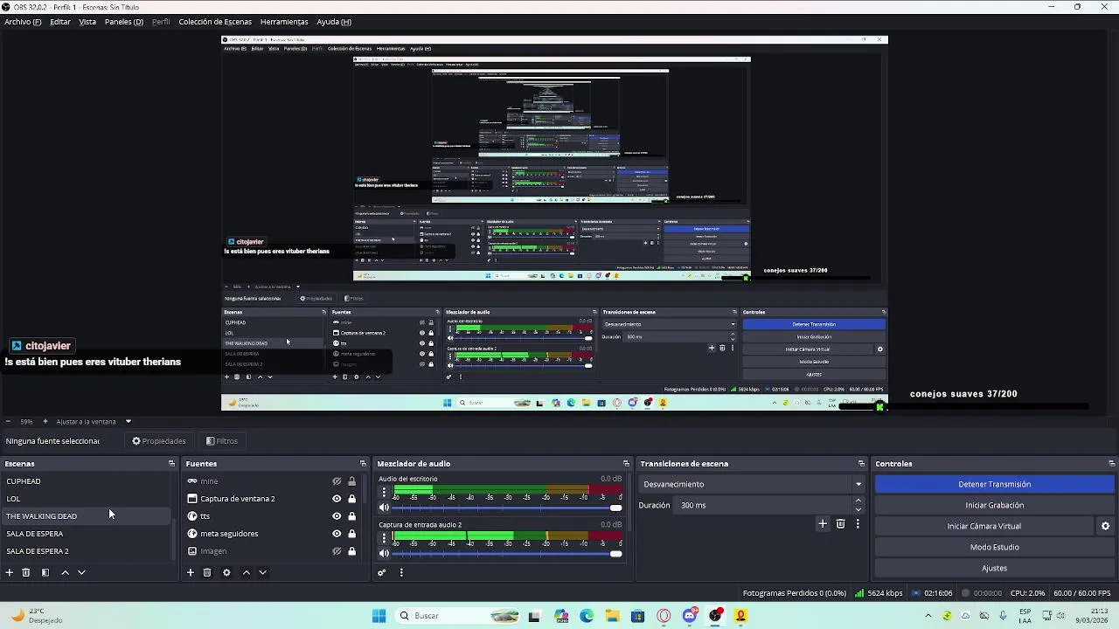1119x629 pixels.
Task: Enable Modo Estudio button
Action: click(x=995, y=547)
